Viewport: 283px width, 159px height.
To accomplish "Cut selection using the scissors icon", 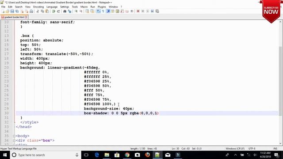I will pos(38,11).
